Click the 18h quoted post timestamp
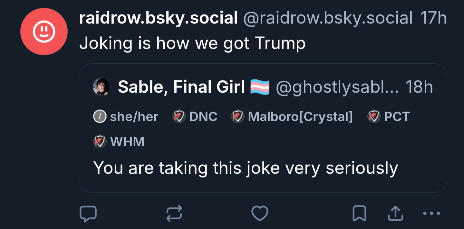This screenshot has height=229, width=464. (419, 87)
